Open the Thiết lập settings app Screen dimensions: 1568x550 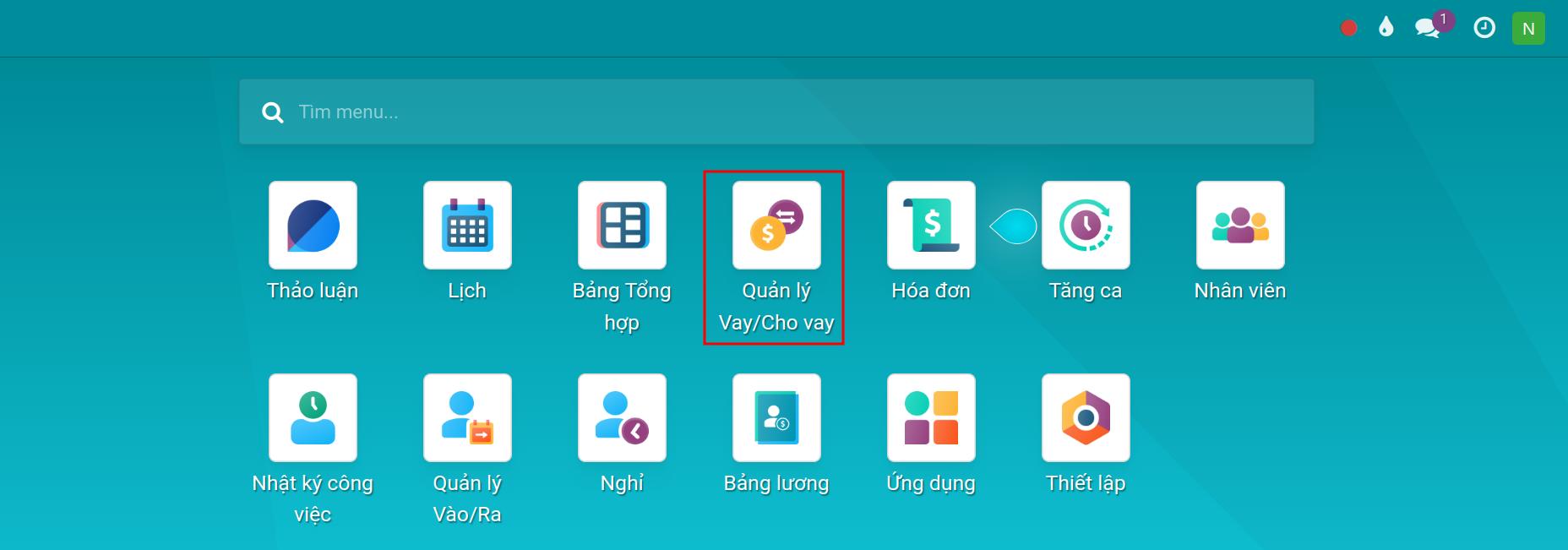coord(1086,417)
